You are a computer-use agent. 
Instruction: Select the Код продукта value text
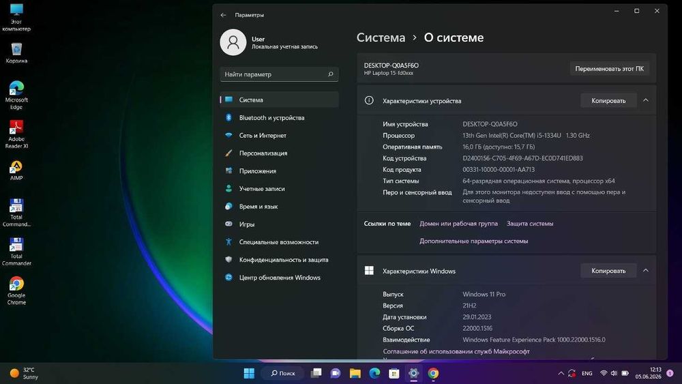pyautogui.click(x=499, y=170)
